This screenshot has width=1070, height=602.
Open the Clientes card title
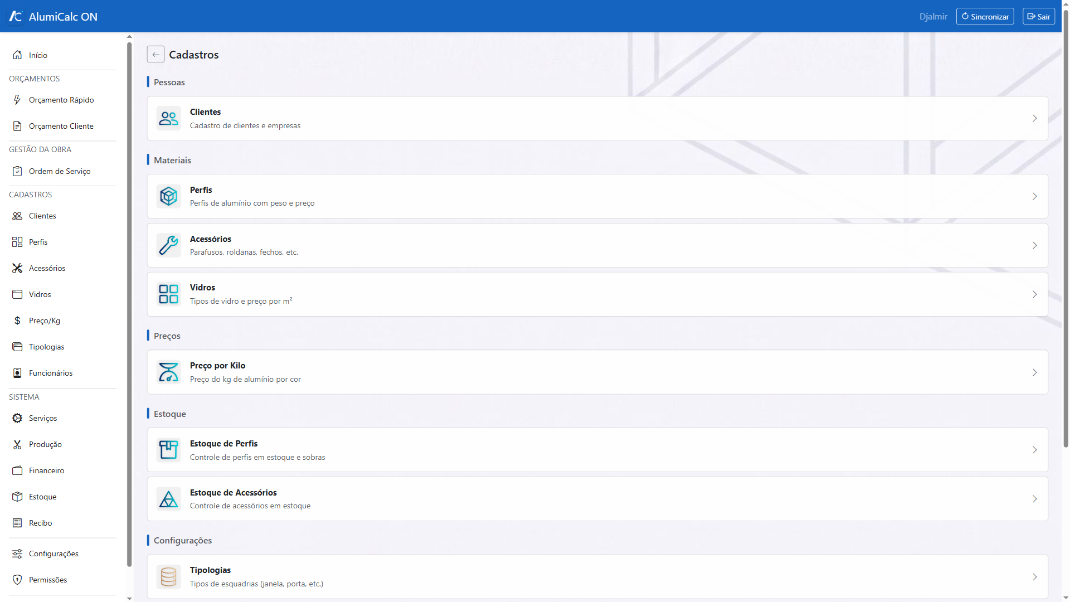205,112
